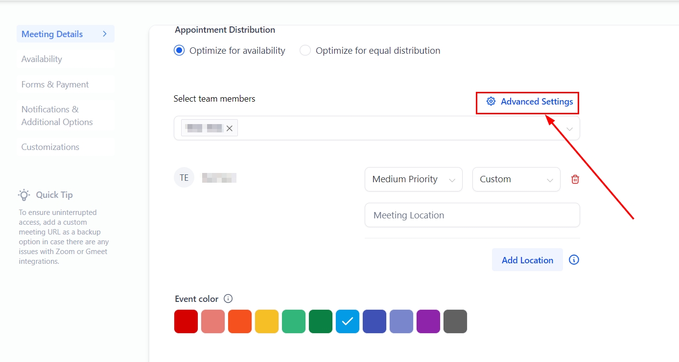Go to Forms & Payment section
The height and width of the screenshot is (362, 679).
coord(55,85)
